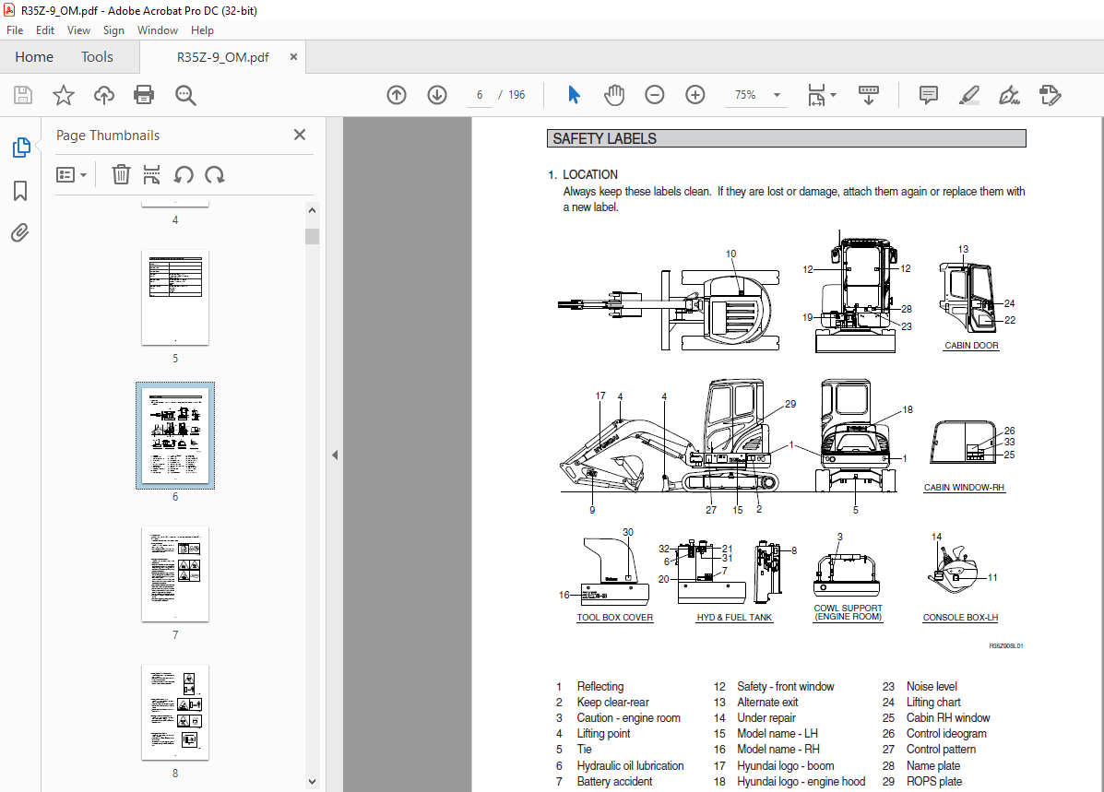Collapse the navigation pane with arrow handle
The width and height of the screenshot is (1104, 792).
pos(335,455)
